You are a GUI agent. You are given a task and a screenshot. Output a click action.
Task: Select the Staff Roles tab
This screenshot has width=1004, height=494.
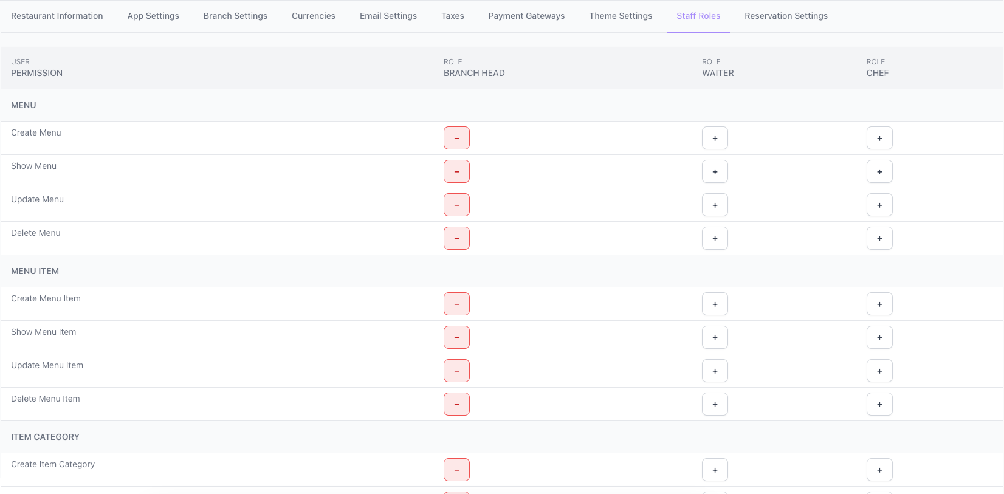pyautogui.click(x=698, y=16)
